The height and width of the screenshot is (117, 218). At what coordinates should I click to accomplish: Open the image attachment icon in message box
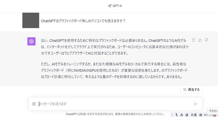point(34,104)
